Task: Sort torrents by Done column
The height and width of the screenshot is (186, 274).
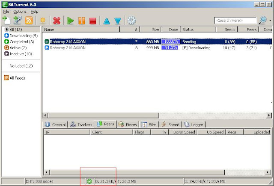Action: (171, 30)
